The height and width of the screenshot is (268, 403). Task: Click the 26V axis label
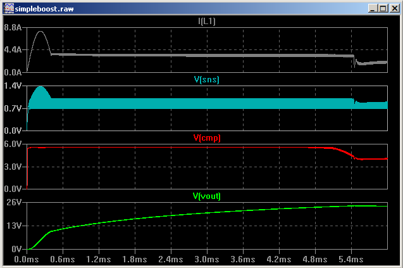15,202
